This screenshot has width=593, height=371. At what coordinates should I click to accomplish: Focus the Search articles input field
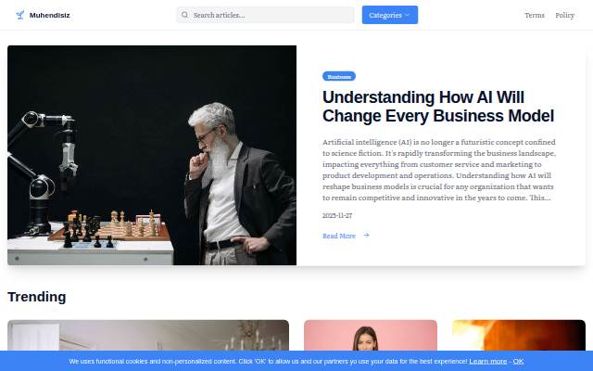(265, 15)
